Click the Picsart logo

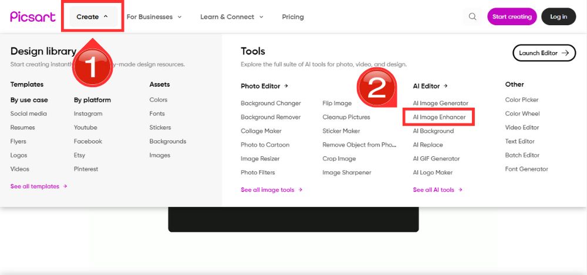pyautogui.click(x=33, y=17)
